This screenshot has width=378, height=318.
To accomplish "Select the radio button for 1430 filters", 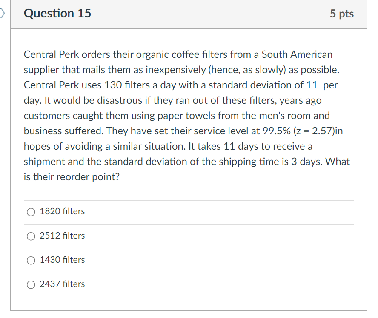I will point(31,260).
